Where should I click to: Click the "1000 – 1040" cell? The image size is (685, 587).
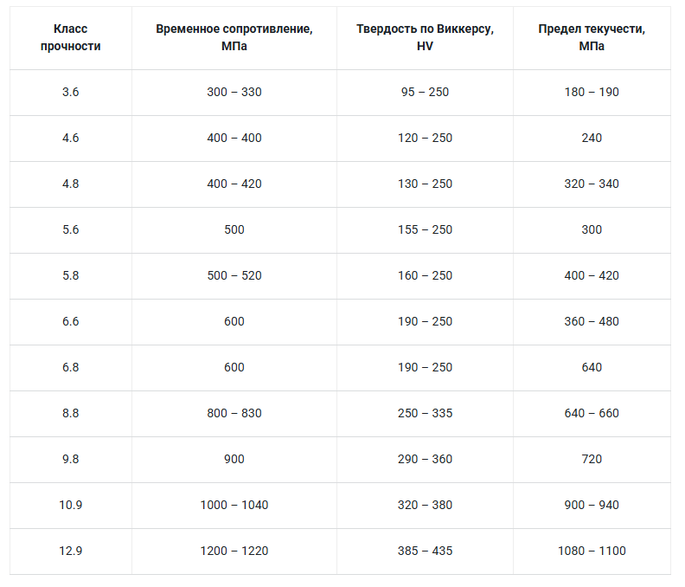(234, 505)
